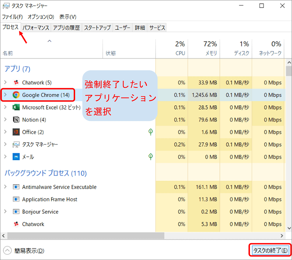This screenshot has height=260, width=292.
Task: Expand the Office (2) group
Action: click(5, 132)
